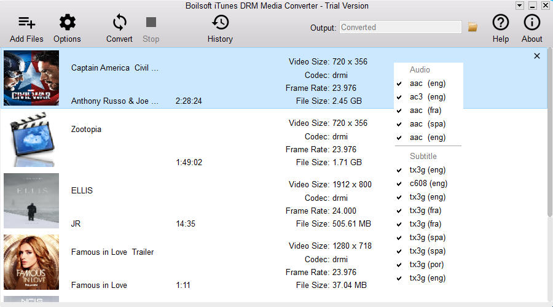Toggle the aac (fra) audio track

coord(399,111)
